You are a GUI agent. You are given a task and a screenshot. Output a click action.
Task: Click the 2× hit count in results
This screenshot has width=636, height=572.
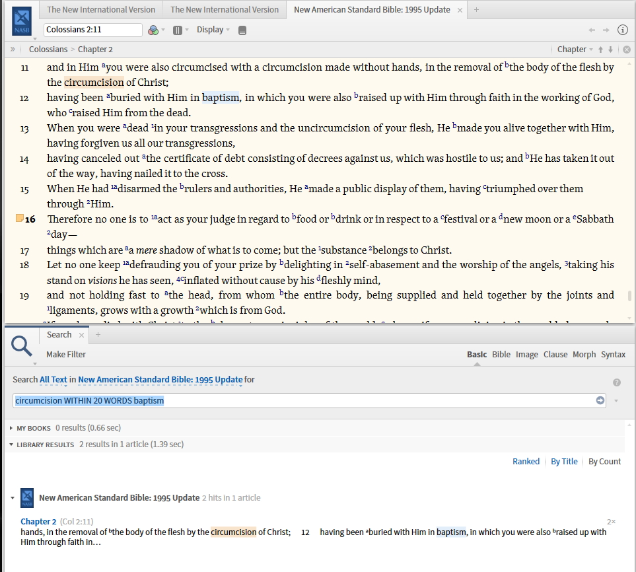612,522
